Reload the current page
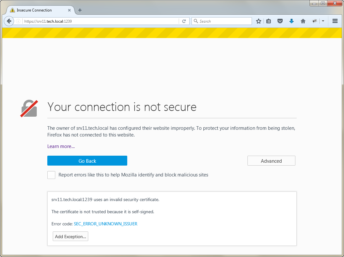This screenshot has height=257, width=344. tap(184, 21)
